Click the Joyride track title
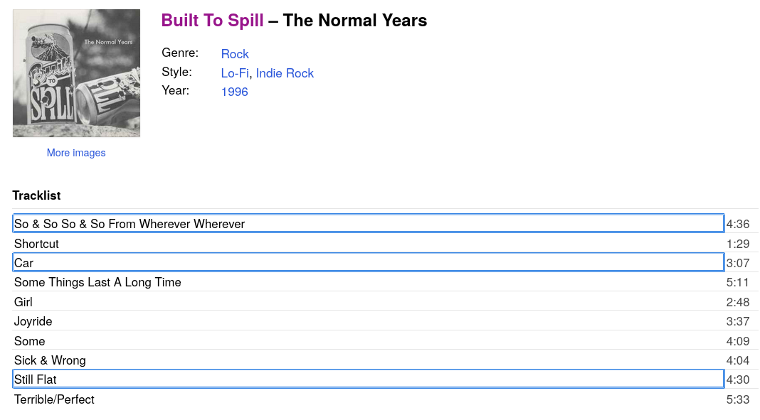This screenshot has height=420, width=760. click(33, 321)
